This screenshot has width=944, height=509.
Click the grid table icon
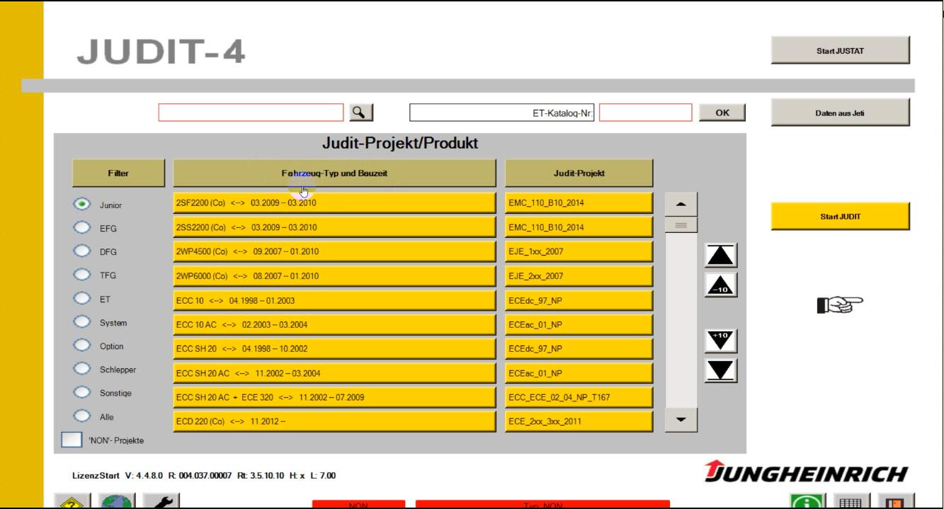(x=852, y=501)
